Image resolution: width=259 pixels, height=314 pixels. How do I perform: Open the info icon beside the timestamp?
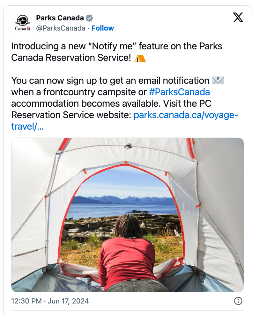coord(238,301)
